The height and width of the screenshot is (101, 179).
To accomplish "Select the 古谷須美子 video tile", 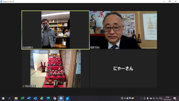I will [x=56, y=30].
